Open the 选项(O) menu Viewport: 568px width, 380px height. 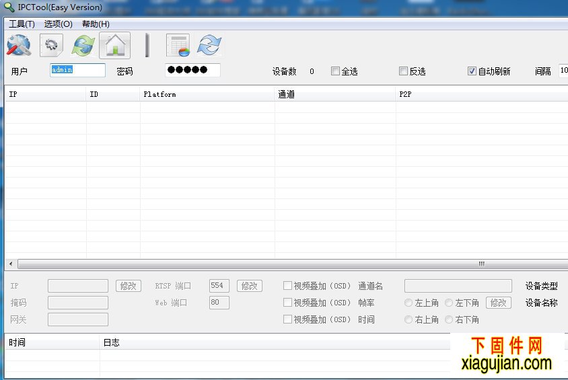click(59, 24)
